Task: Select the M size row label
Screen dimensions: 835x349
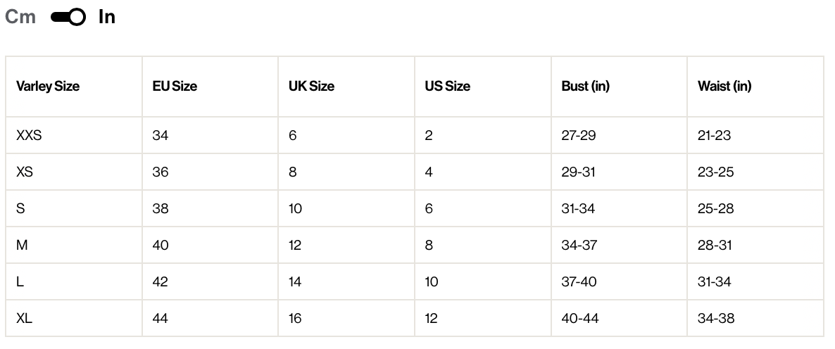Action: pos(22,245)
